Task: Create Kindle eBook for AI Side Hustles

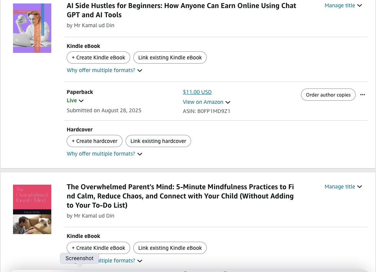Action: 98,57
